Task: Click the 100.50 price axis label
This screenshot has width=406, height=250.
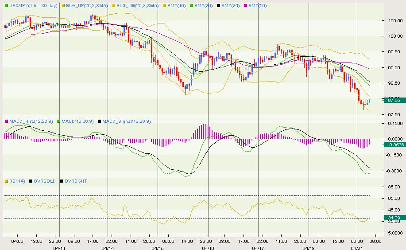Action: (x=395, y=21)
